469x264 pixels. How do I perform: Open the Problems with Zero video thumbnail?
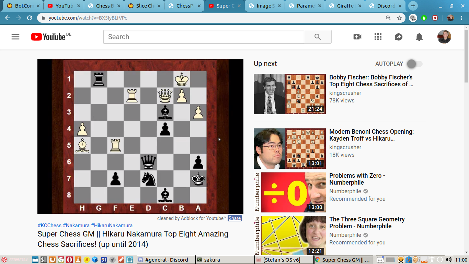289,192
